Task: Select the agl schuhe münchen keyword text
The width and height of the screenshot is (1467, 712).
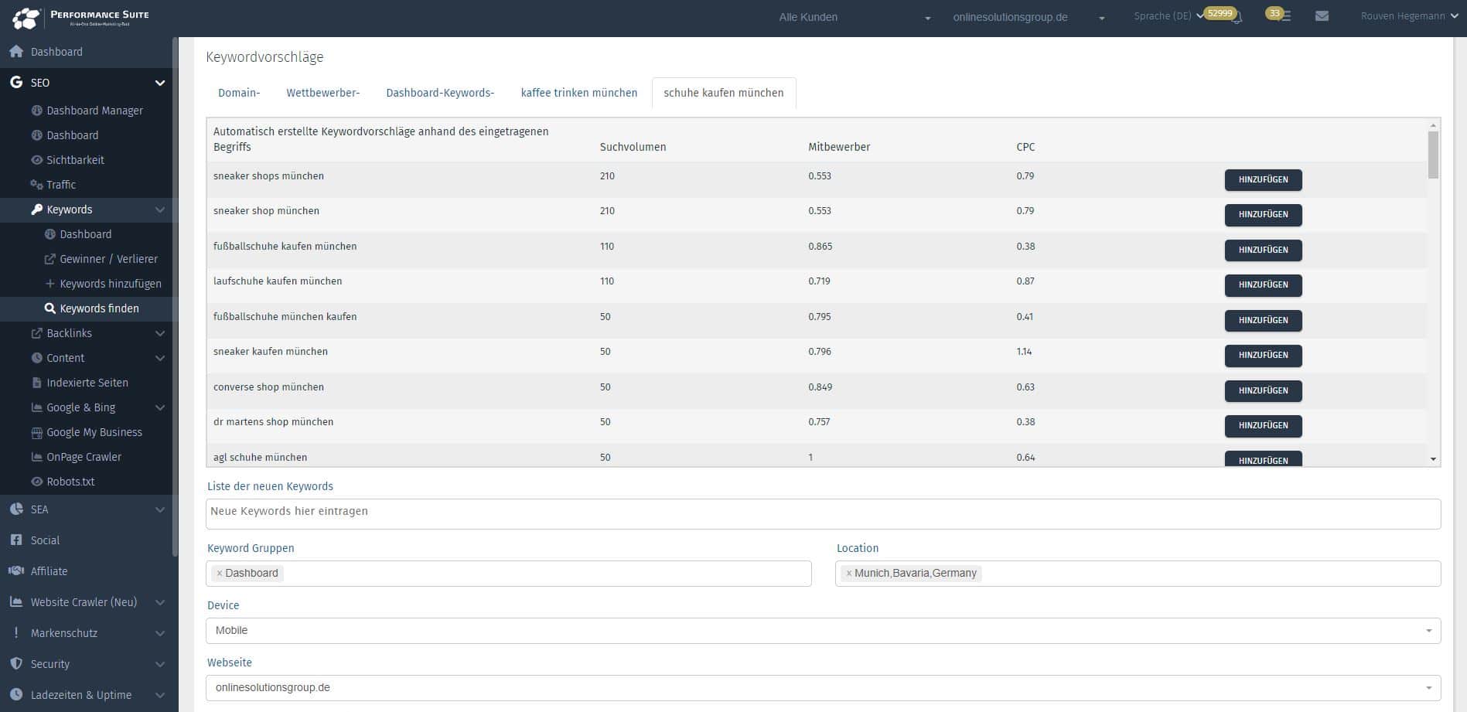Action: tap(260, 458)
